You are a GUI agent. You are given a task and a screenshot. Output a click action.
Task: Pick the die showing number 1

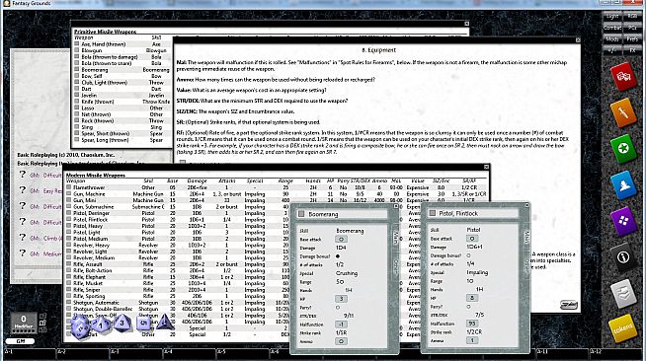tap(101, 325)
